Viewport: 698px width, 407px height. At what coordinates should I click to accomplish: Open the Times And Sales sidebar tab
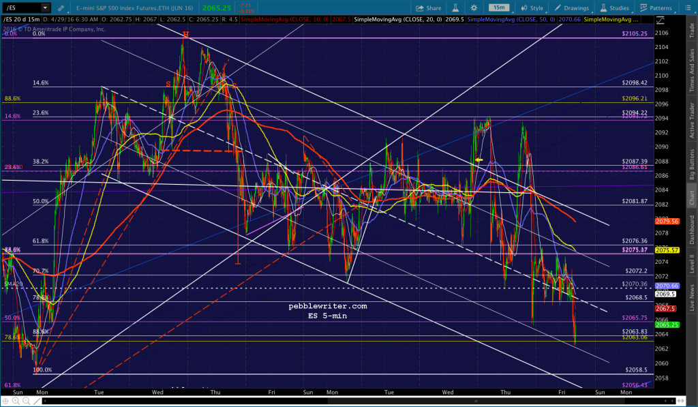(692, 70)
